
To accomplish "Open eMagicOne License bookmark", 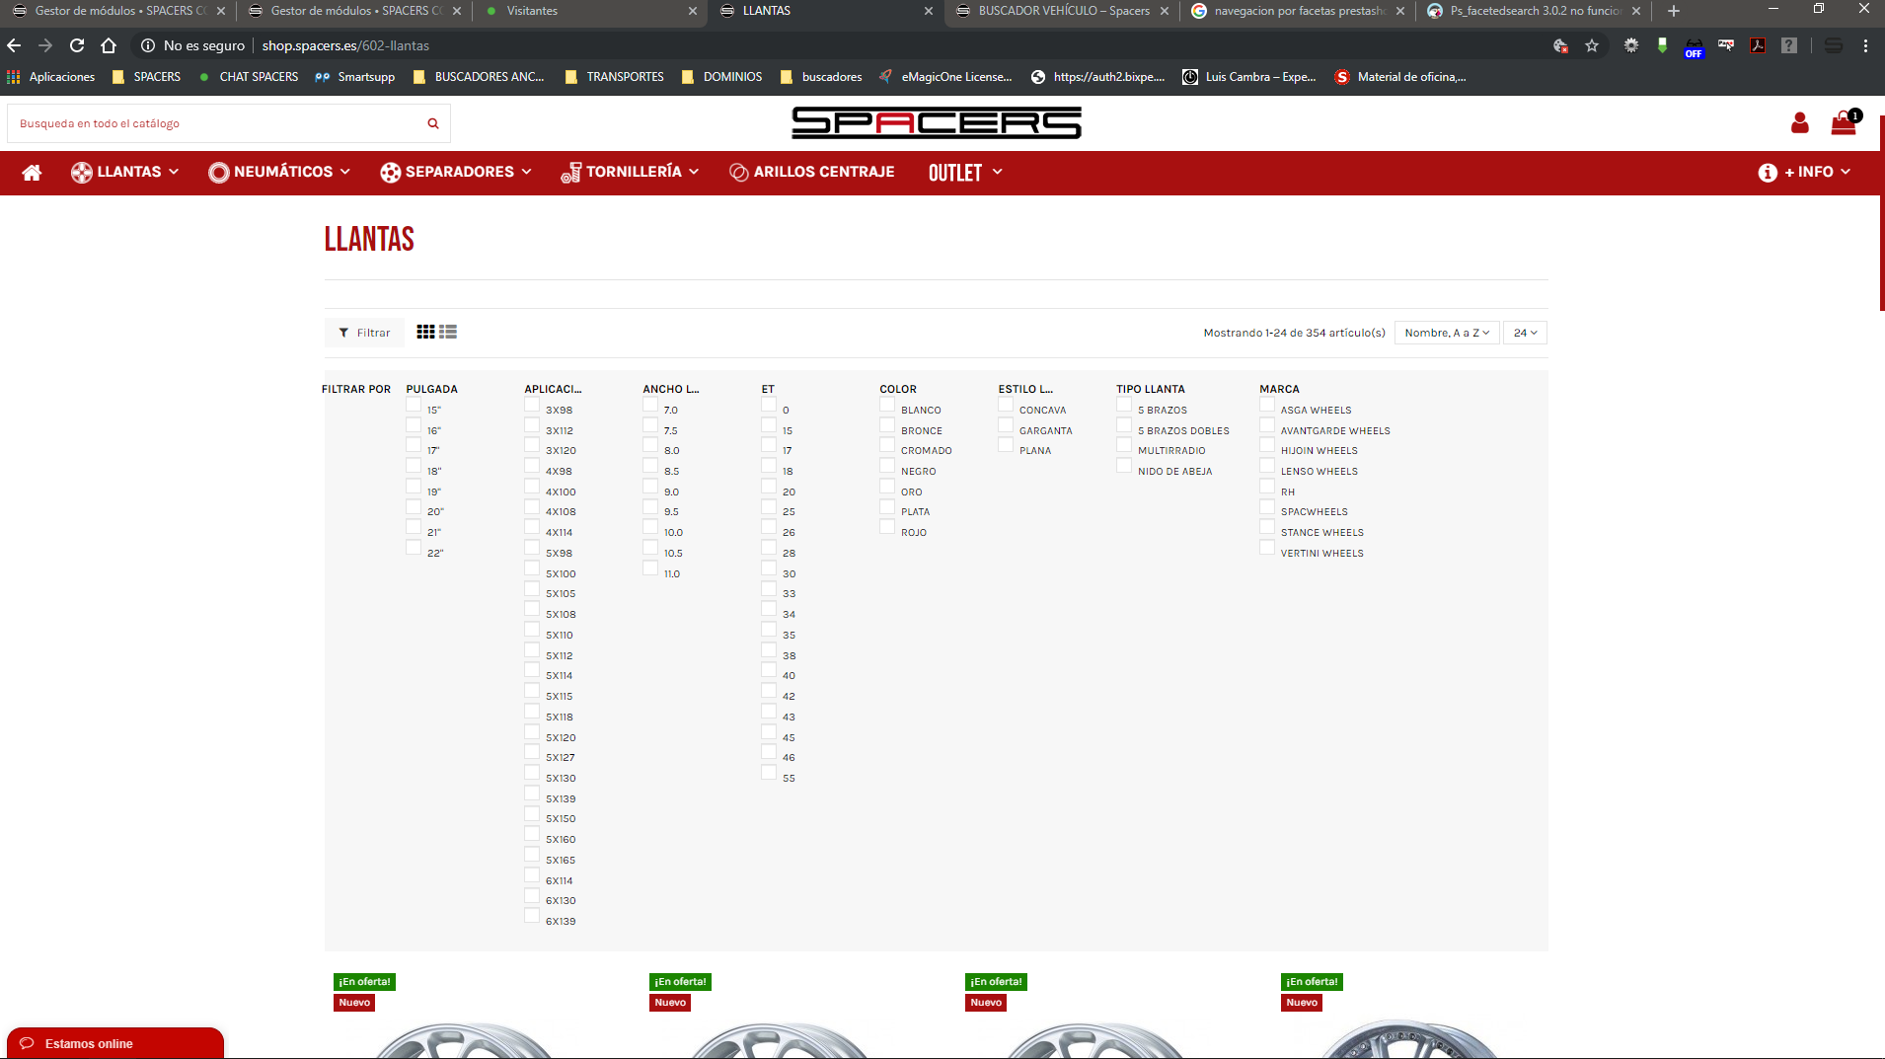I will point(945,77).
